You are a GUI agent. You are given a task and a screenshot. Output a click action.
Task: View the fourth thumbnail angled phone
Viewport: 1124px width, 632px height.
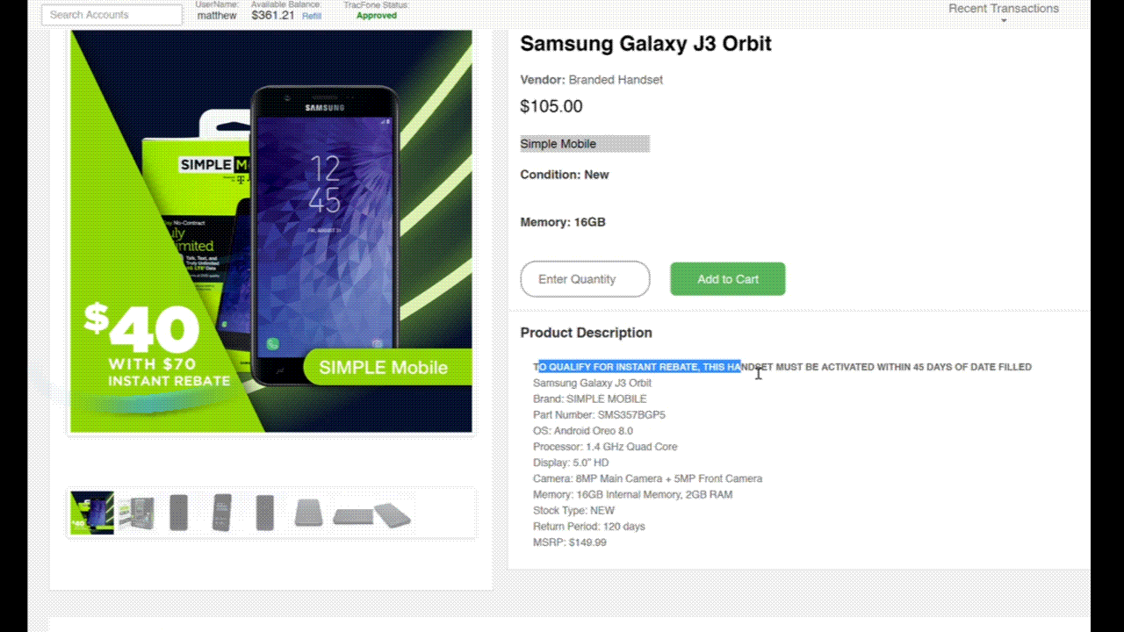point(222,513)
